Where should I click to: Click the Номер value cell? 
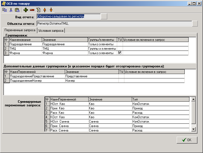coord(92,81)
